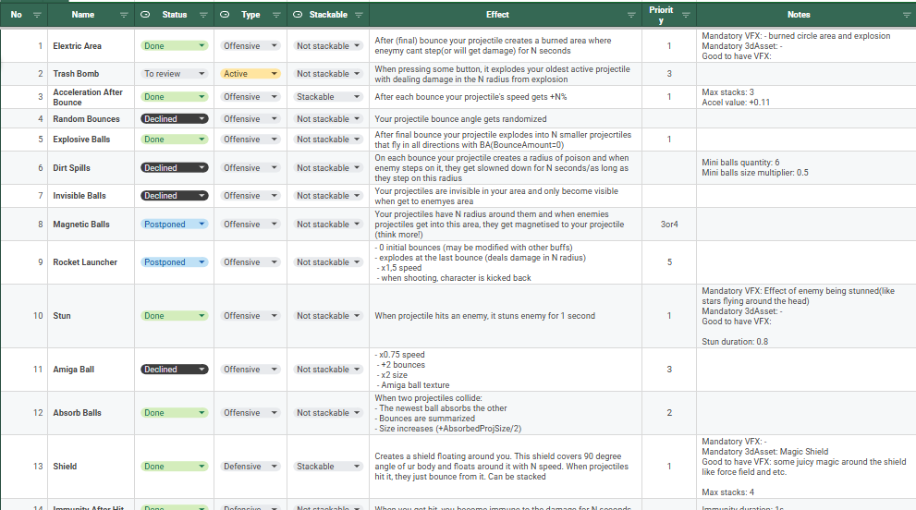Open Declined status of Dirt Spills

pos(174,167)
